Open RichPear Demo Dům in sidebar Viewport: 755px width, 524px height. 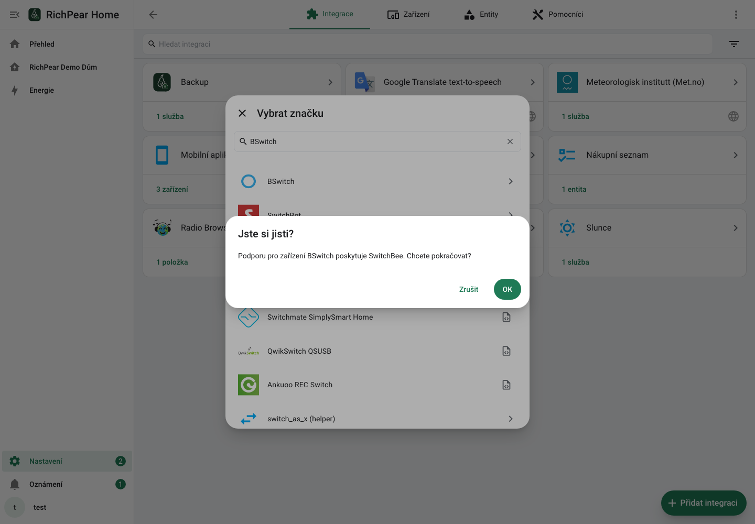point(67,67)
